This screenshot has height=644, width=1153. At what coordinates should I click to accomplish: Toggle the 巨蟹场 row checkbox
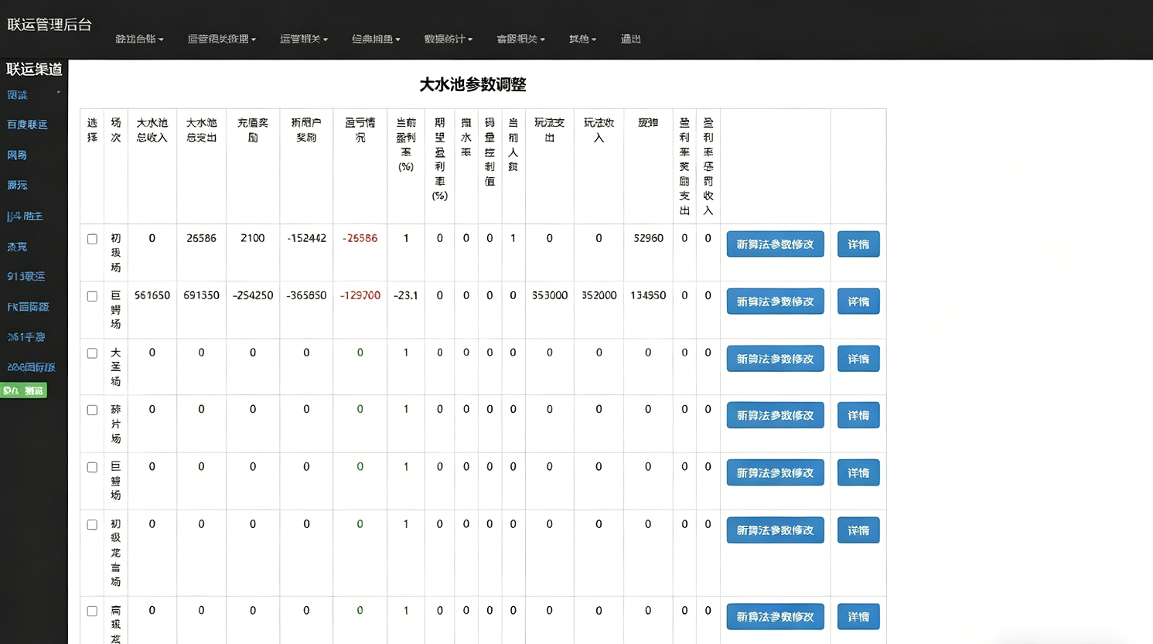point(92,468)
